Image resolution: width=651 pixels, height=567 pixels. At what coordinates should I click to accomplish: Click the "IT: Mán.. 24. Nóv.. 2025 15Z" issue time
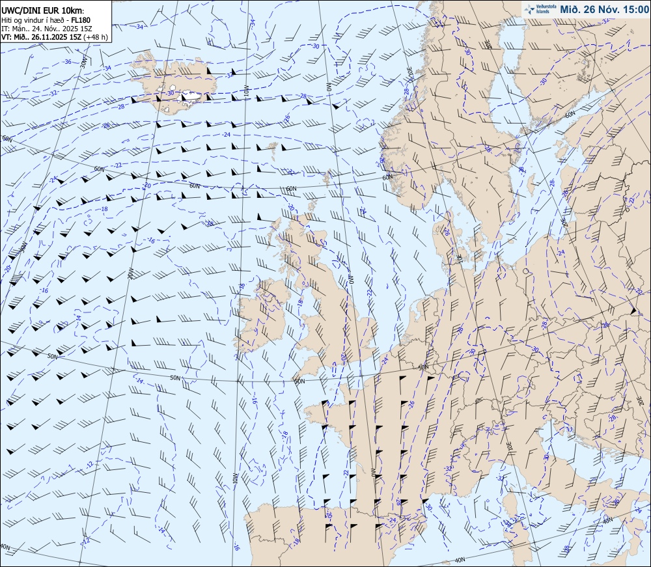(46, 29)
